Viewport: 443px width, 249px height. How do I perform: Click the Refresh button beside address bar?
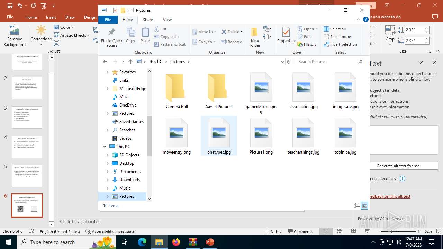pos(289,62)
